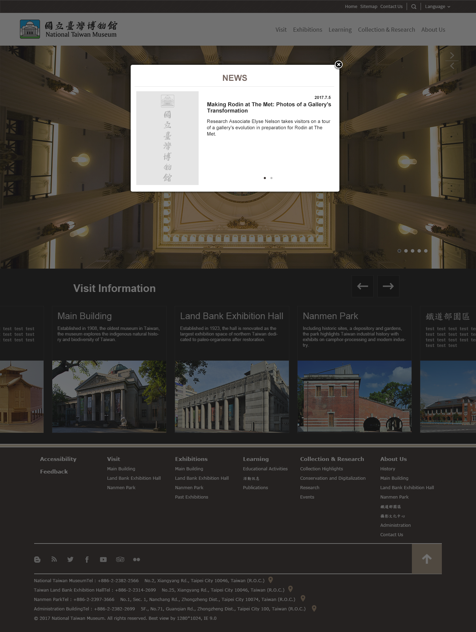The image size is (476, 632).
Task: Click the Nanmen Park card title
Action: click(x=330, y=316)
